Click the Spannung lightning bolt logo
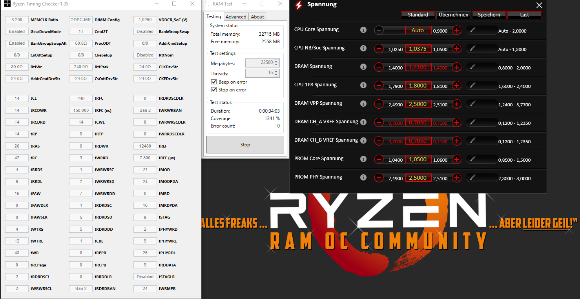 299,5
